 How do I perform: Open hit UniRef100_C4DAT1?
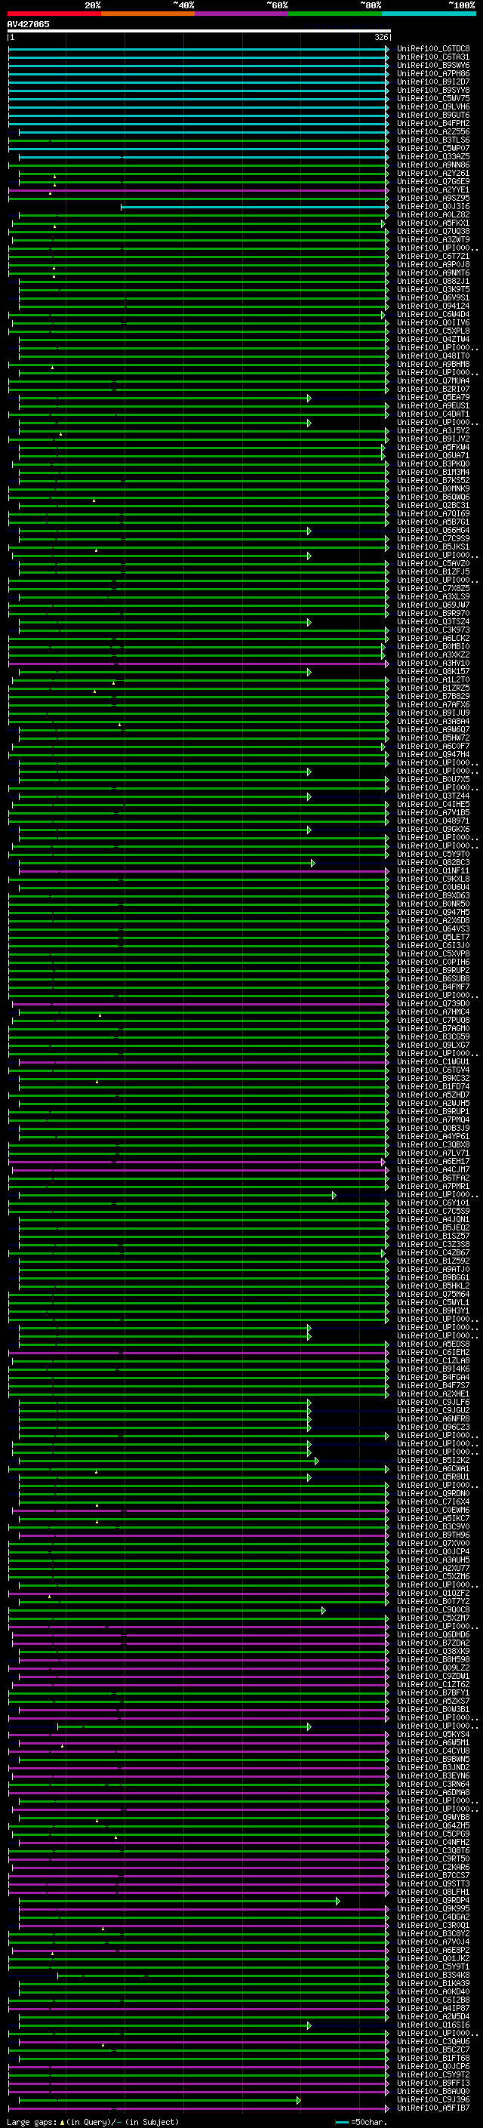click(x=433, y=414)
